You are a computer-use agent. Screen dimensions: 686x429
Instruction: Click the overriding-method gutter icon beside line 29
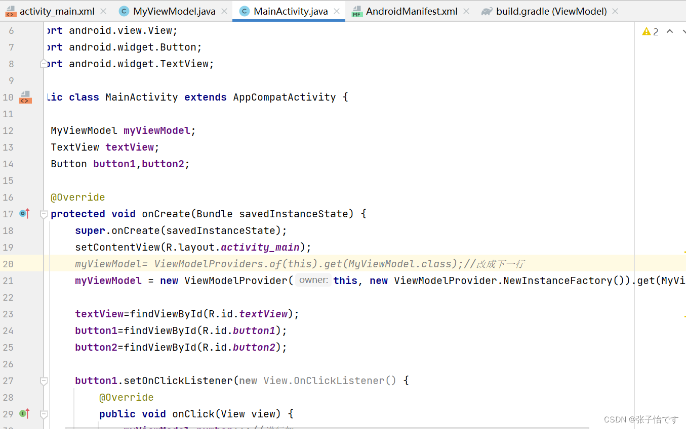point(24,413)
